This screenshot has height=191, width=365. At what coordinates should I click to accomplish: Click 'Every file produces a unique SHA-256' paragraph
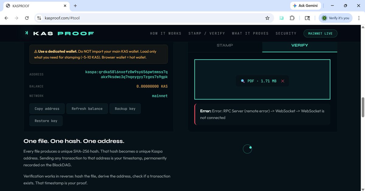[95, 158]
